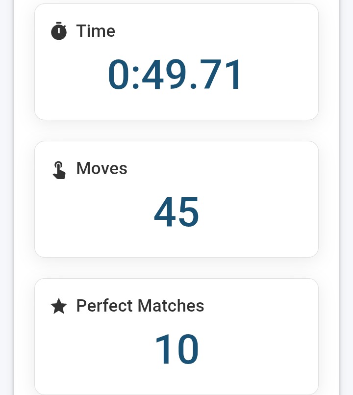Click the hundredths digits 71 in the timer
This screenshot has height=395, width=353.
point(222,74)
